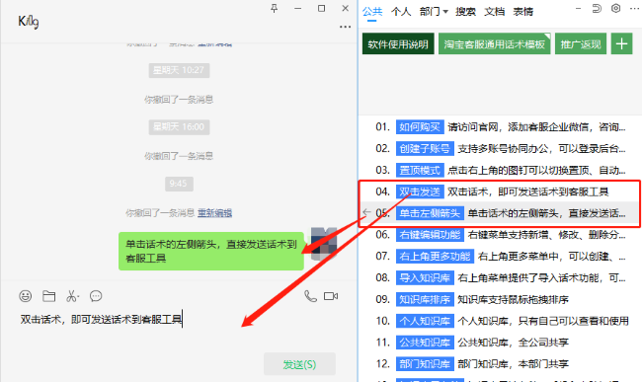Select script 02 创建子账号
The height and width of the screenshot is (382, 642).
pyautogui.click(x=500, y=149)
